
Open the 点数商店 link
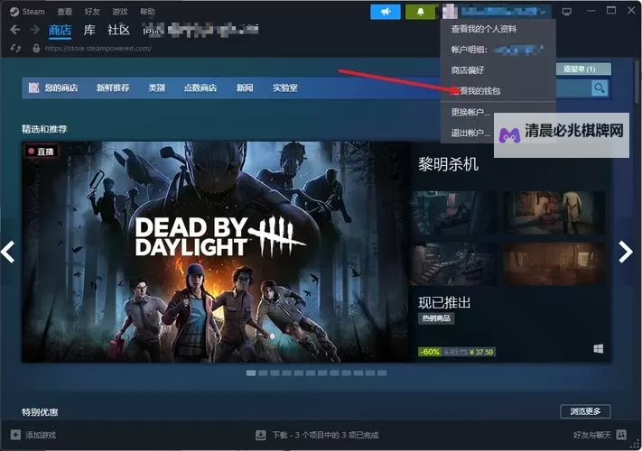coord(200,87)
